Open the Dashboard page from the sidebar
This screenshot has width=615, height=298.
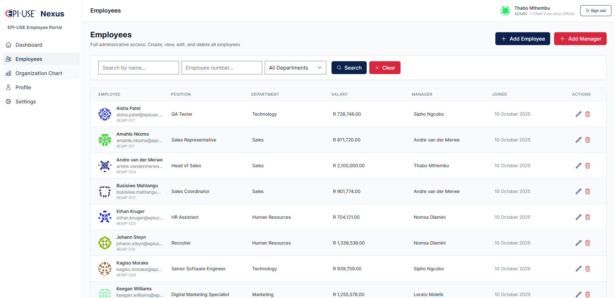tap(29, 45)
